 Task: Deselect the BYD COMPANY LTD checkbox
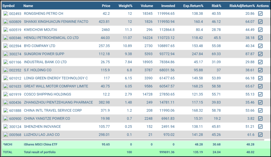(x=260, y=46)
